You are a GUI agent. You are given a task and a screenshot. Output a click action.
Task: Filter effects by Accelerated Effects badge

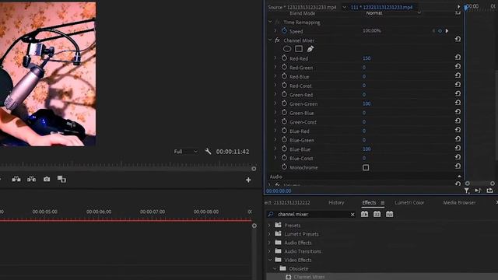tap(365, 215)
